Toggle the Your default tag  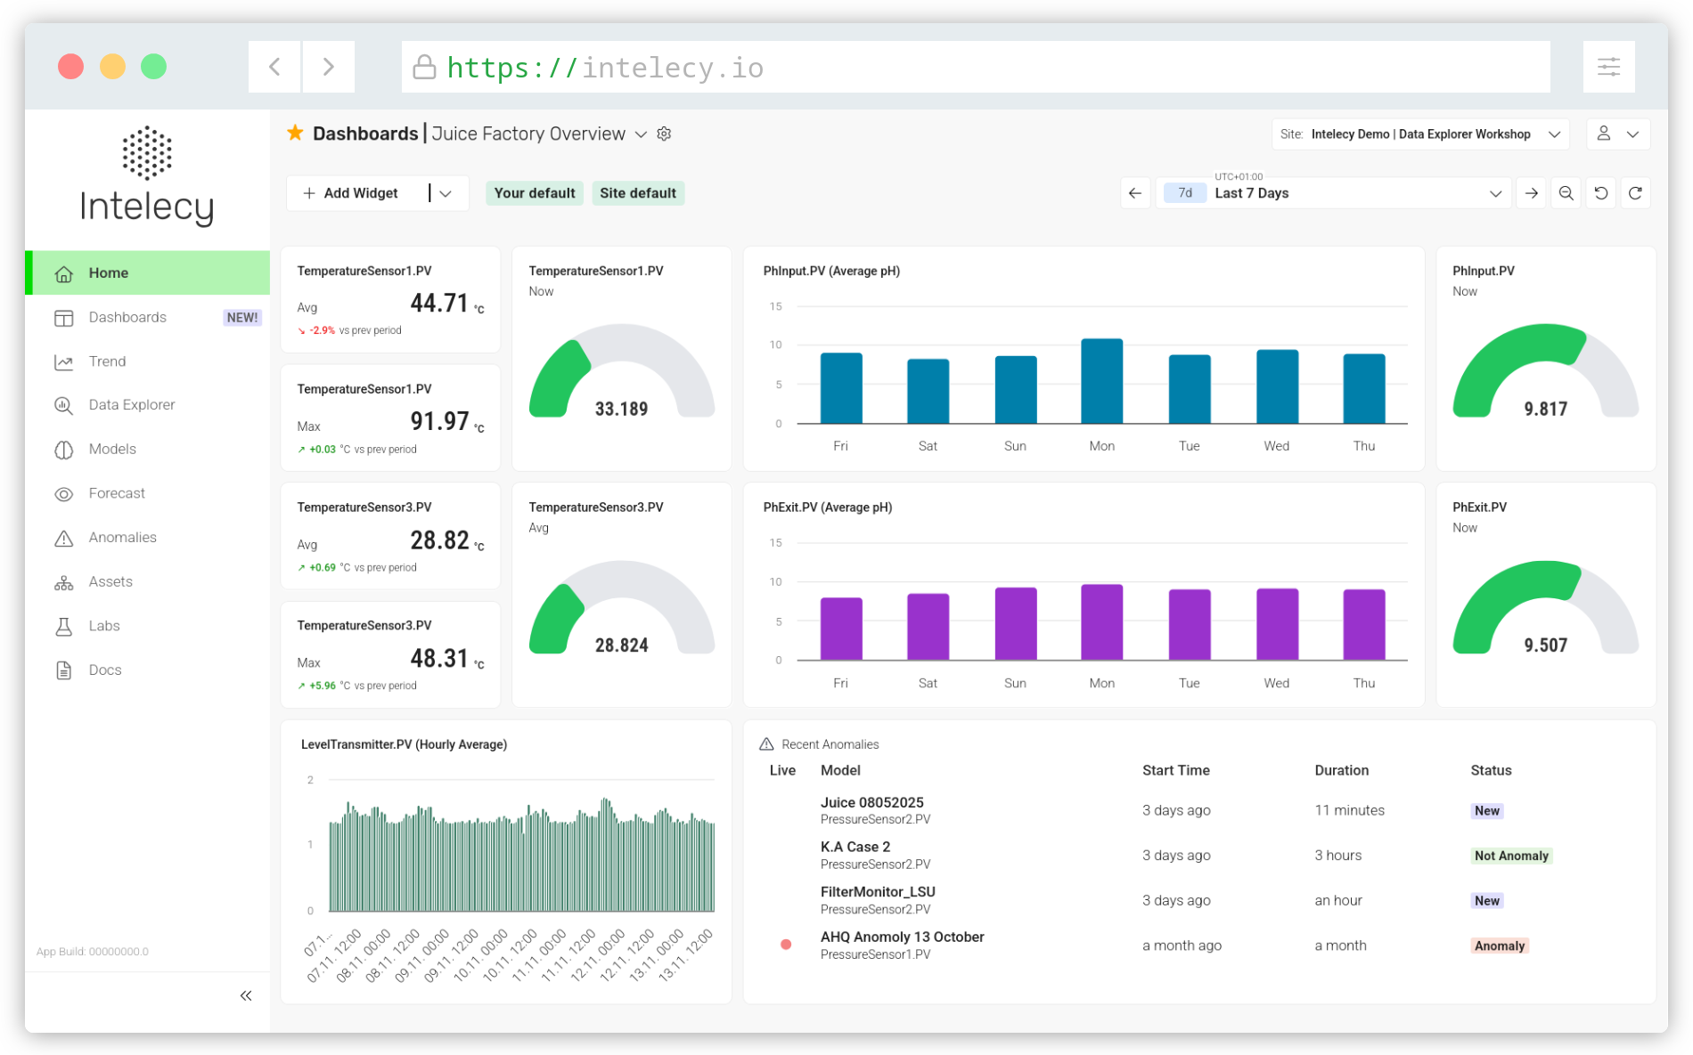[535, 193]
